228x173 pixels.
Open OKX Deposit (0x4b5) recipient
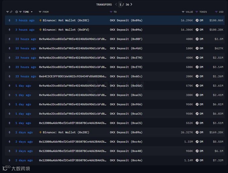click(126, 48)
